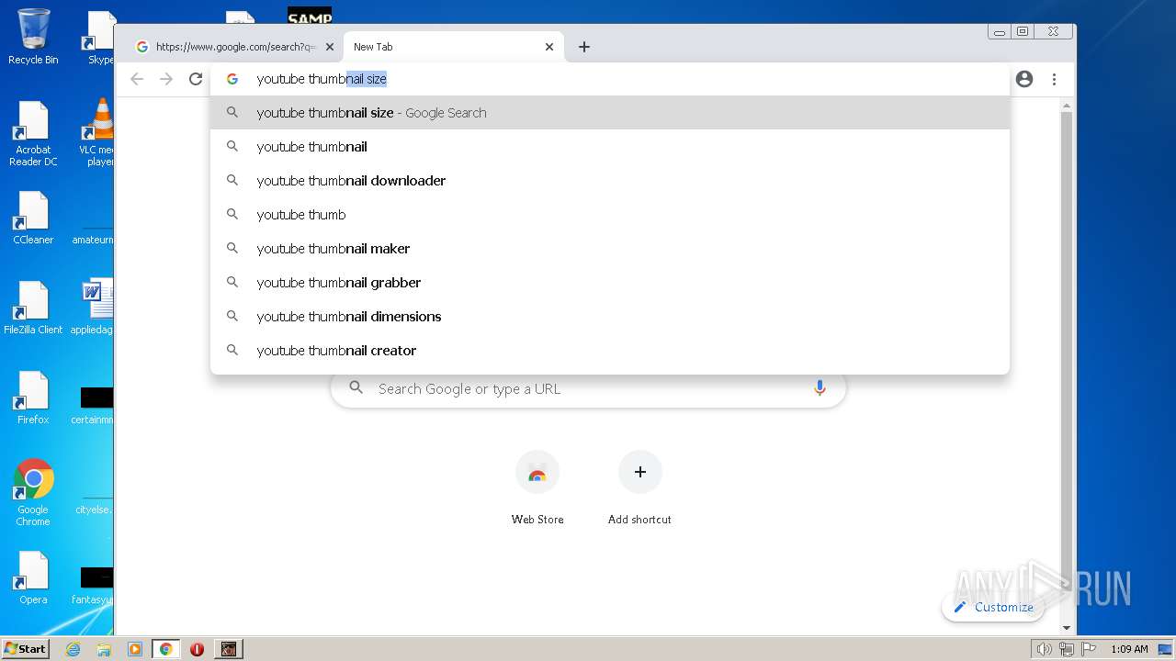1176x661 pixels.
Task: Open a new tab with the plus button
Action: point(584,47)
